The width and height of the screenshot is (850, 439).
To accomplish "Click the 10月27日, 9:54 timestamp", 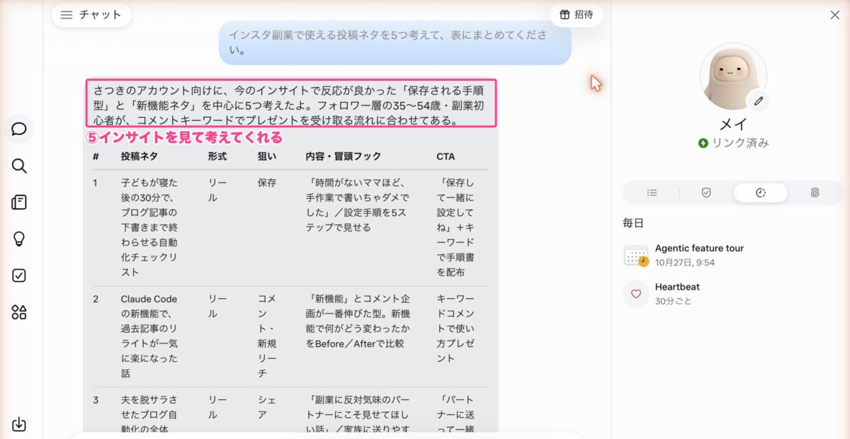I will (685, 263).
